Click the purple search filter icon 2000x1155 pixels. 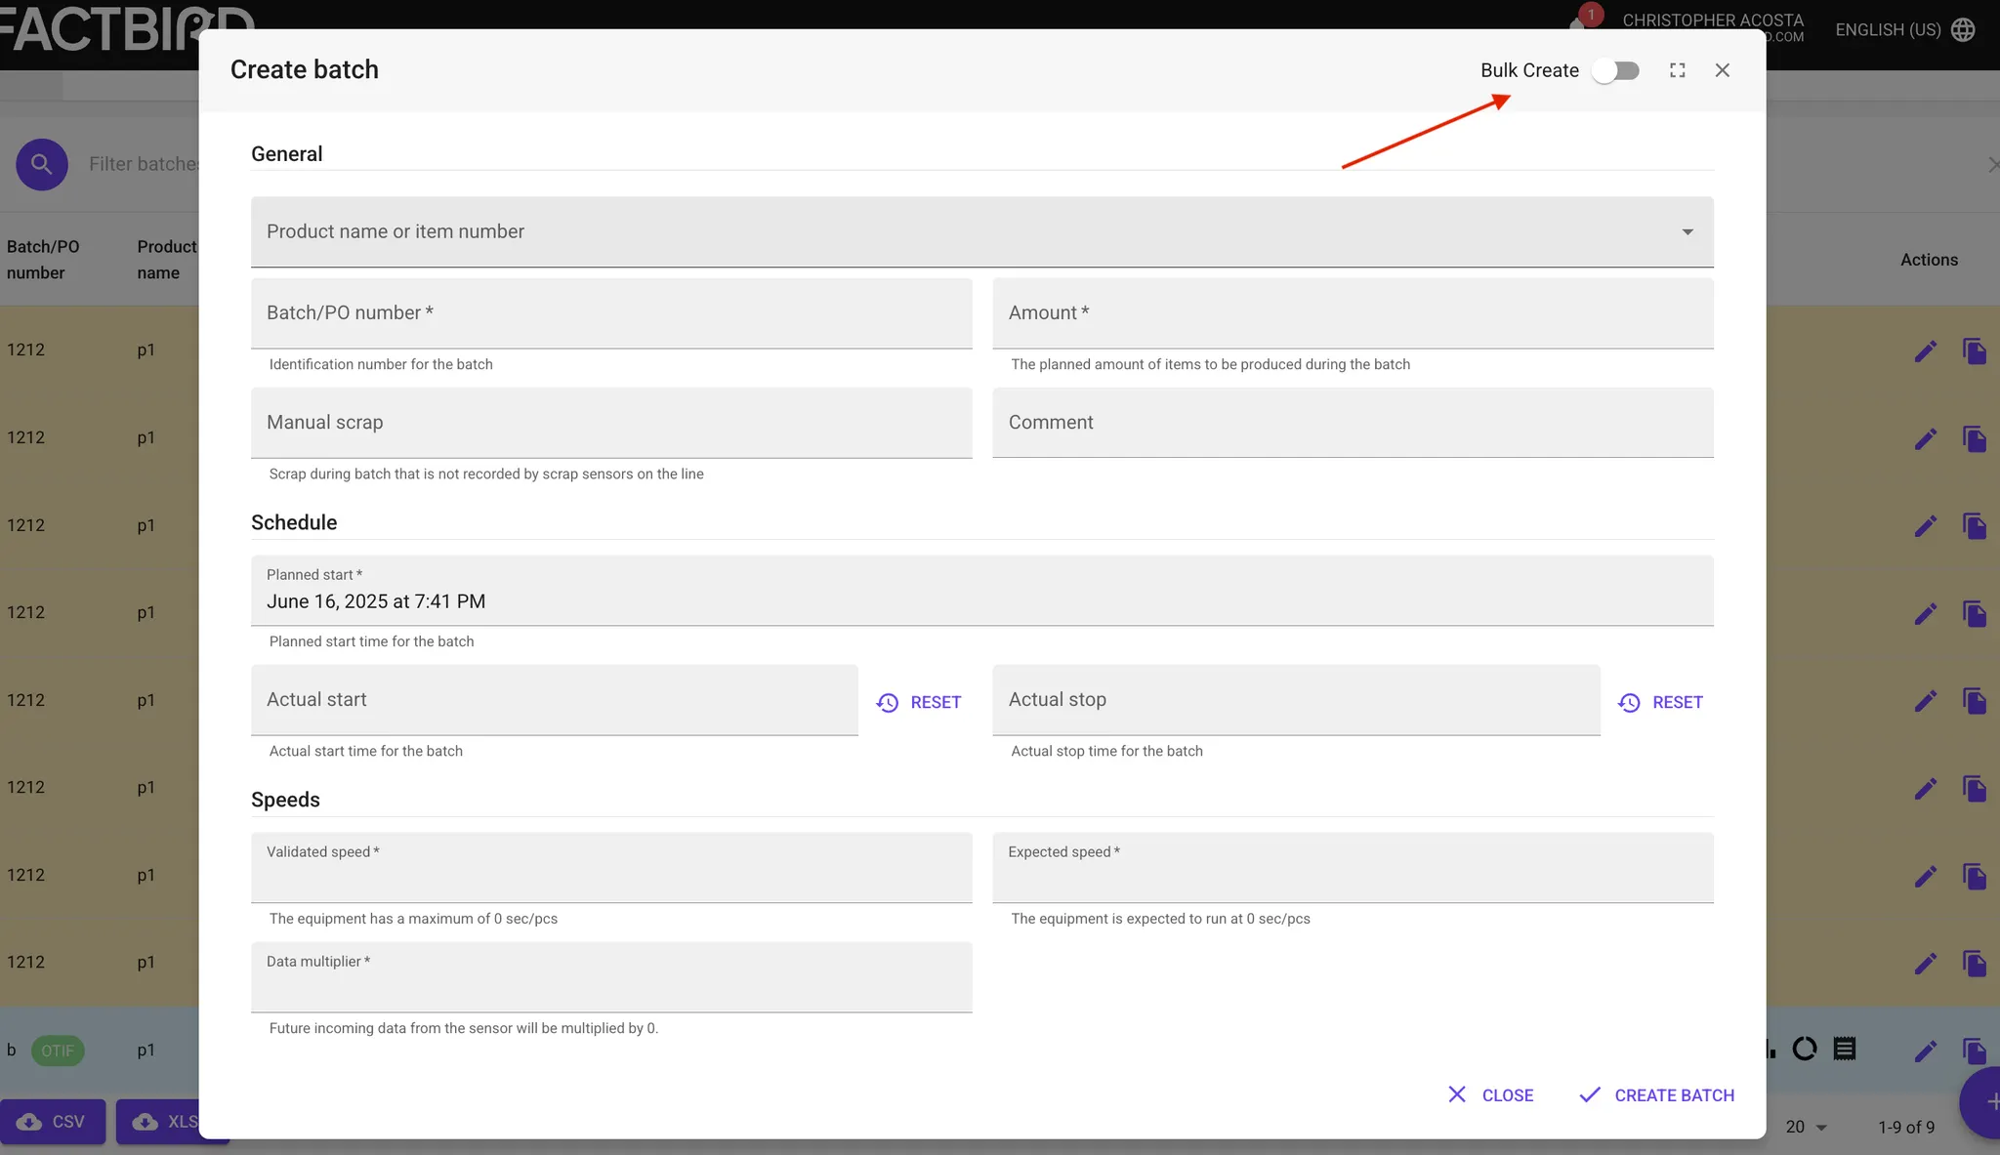coord(42,164)
